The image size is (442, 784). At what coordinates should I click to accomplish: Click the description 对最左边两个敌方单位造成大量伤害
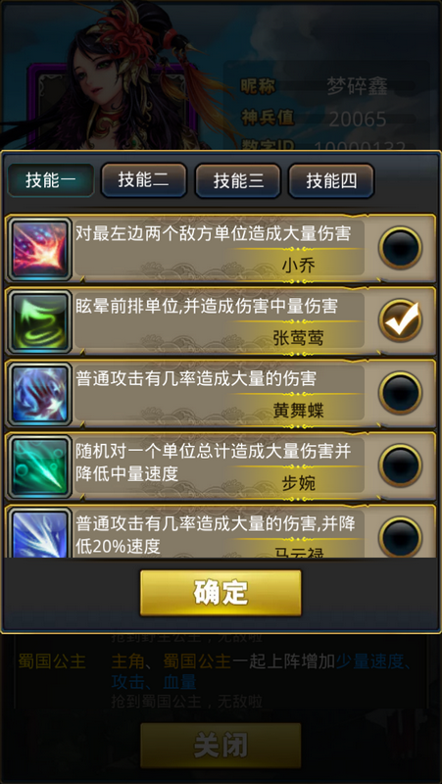pos(214,234)
